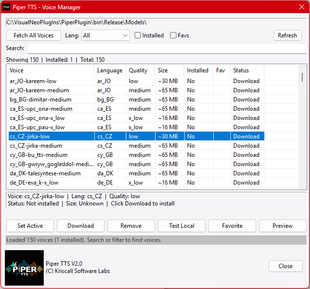
Task: Sort the list by Voice column header
Action: click(51, 70)
